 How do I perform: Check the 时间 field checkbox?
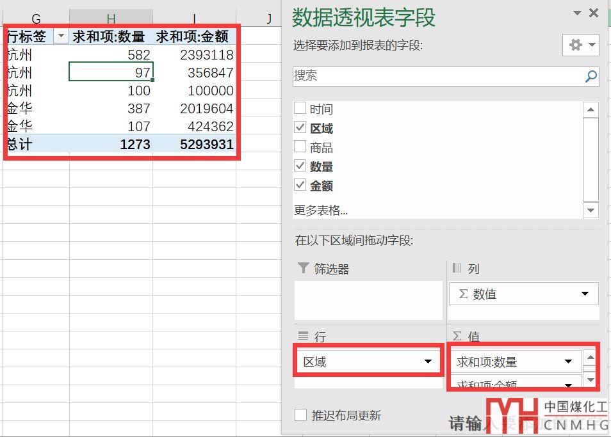coord(300,109)
